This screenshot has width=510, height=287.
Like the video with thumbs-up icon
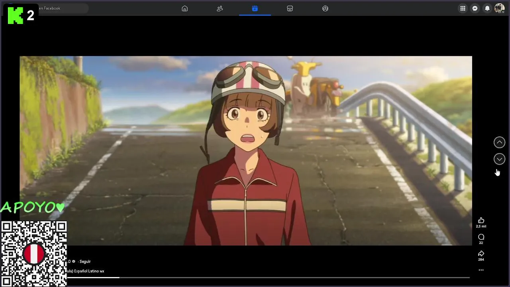(481, 220)
